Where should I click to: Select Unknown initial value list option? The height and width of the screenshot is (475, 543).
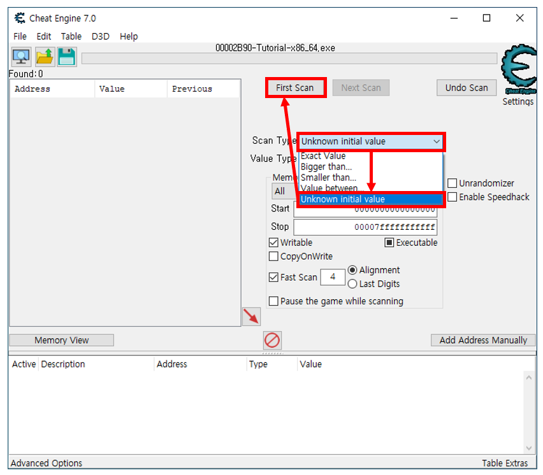(x=370, y=199)
